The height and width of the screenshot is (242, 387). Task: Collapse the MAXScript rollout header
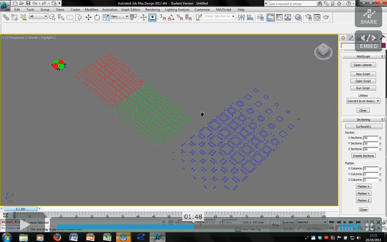tap(363, 56)
